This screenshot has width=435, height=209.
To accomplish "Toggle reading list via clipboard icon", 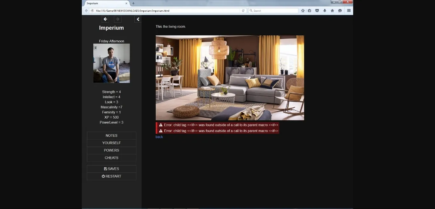I will (309, 10).
